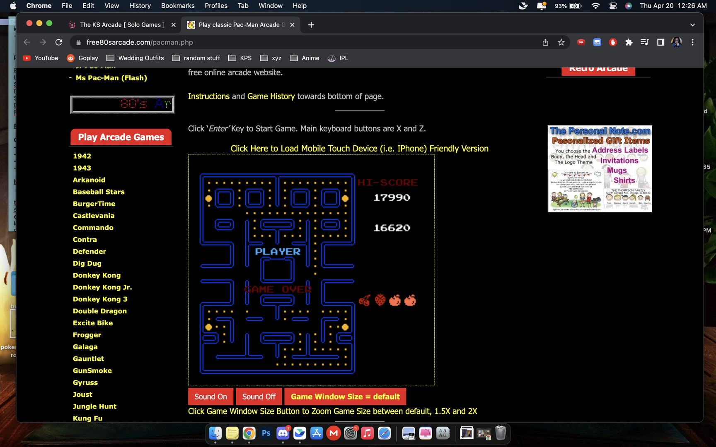716x447 pixels.
Task: Select the Play classic Pac-Man tab
Action: [242, 25]
